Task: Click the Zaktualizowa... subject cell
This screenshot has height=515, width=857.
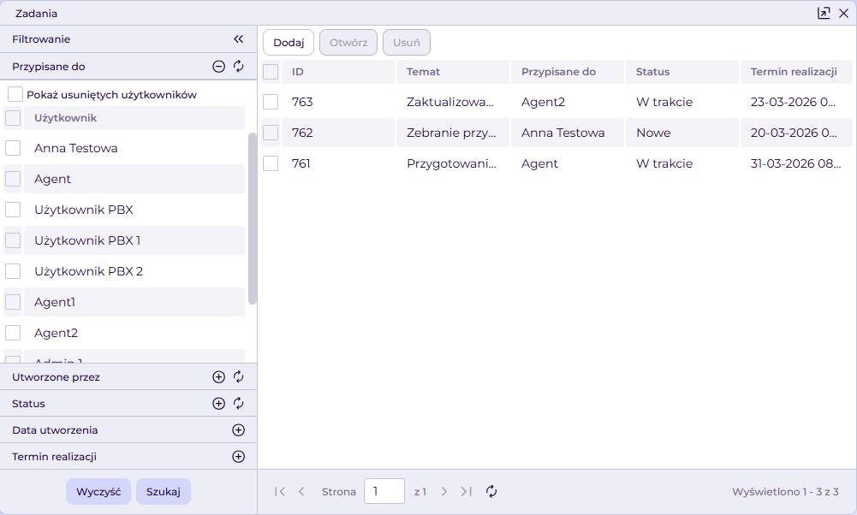Action: point(453,102)
